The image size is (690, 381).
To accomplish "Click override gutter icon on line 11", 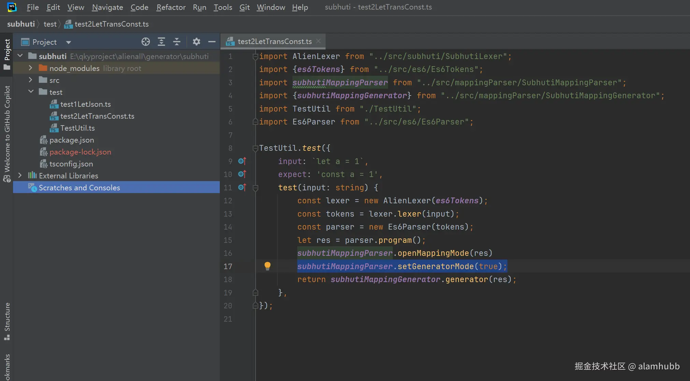I will pos(242,187).
